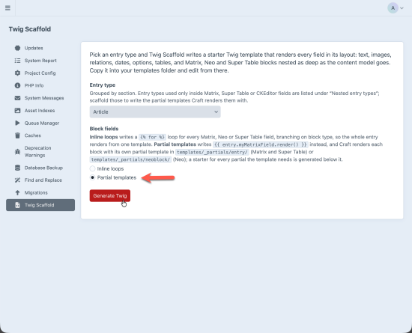
Task: Open the Entry type dropdown showing Article
Action: (x=155, y=111)
